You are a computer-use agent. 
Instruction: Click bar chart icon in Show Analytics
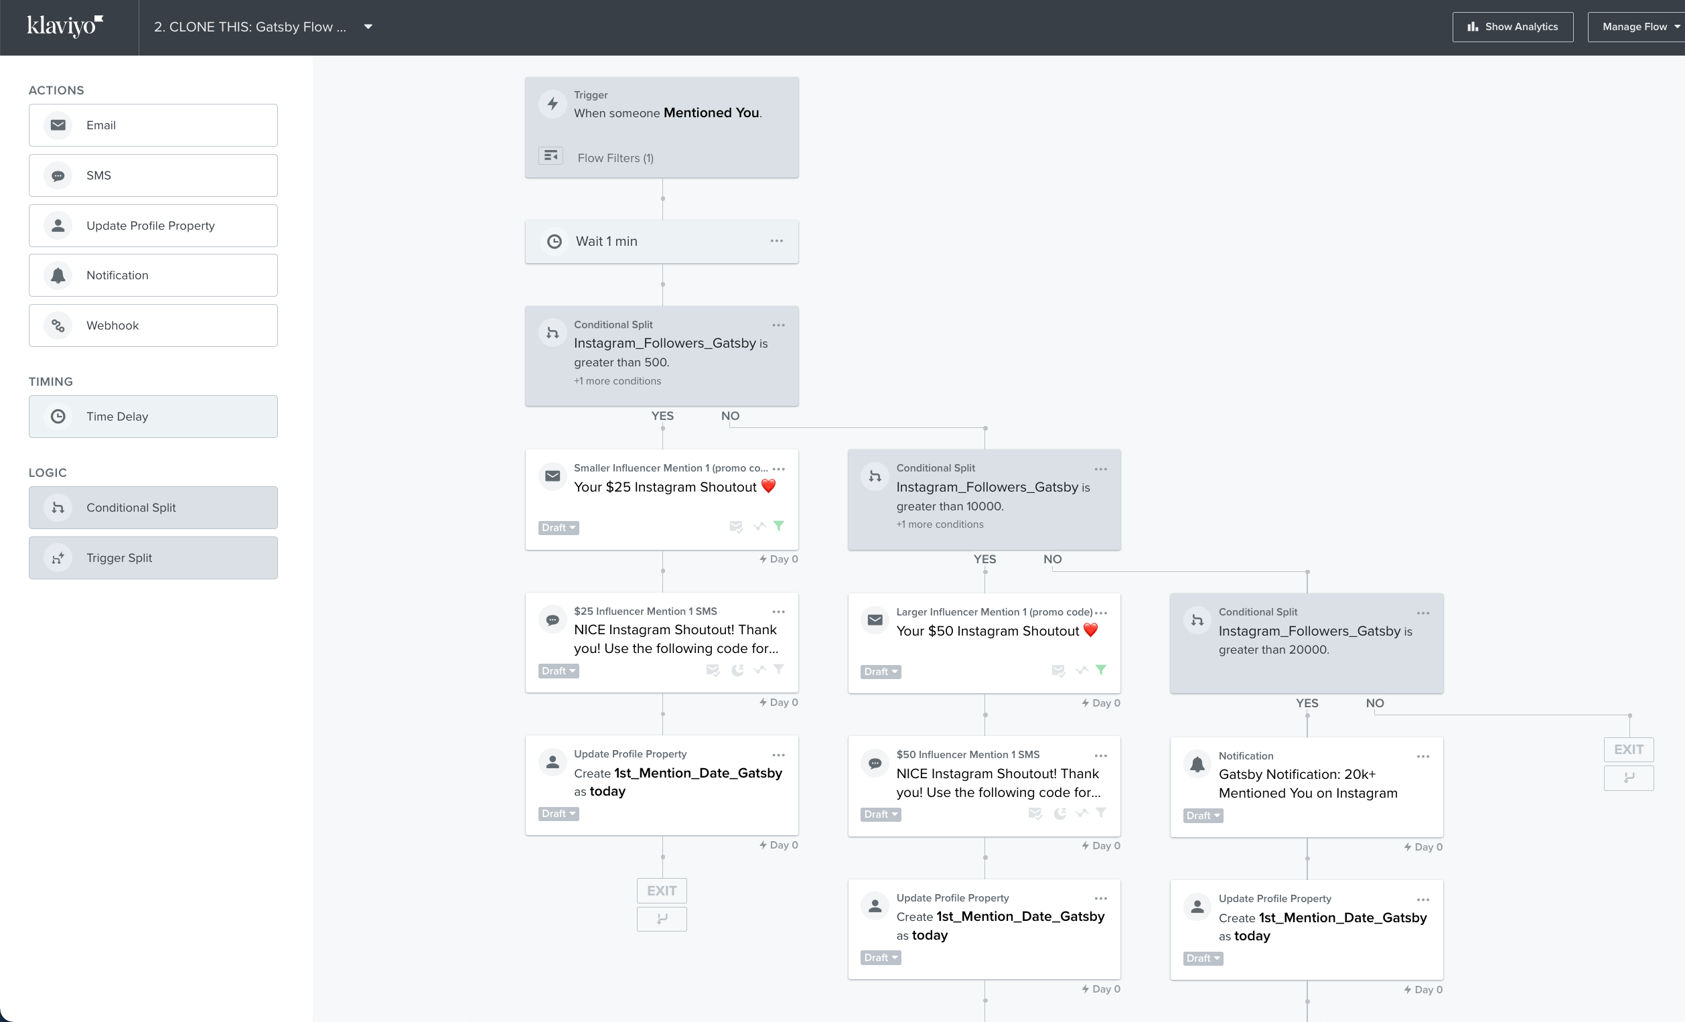tap(1473, 27)
